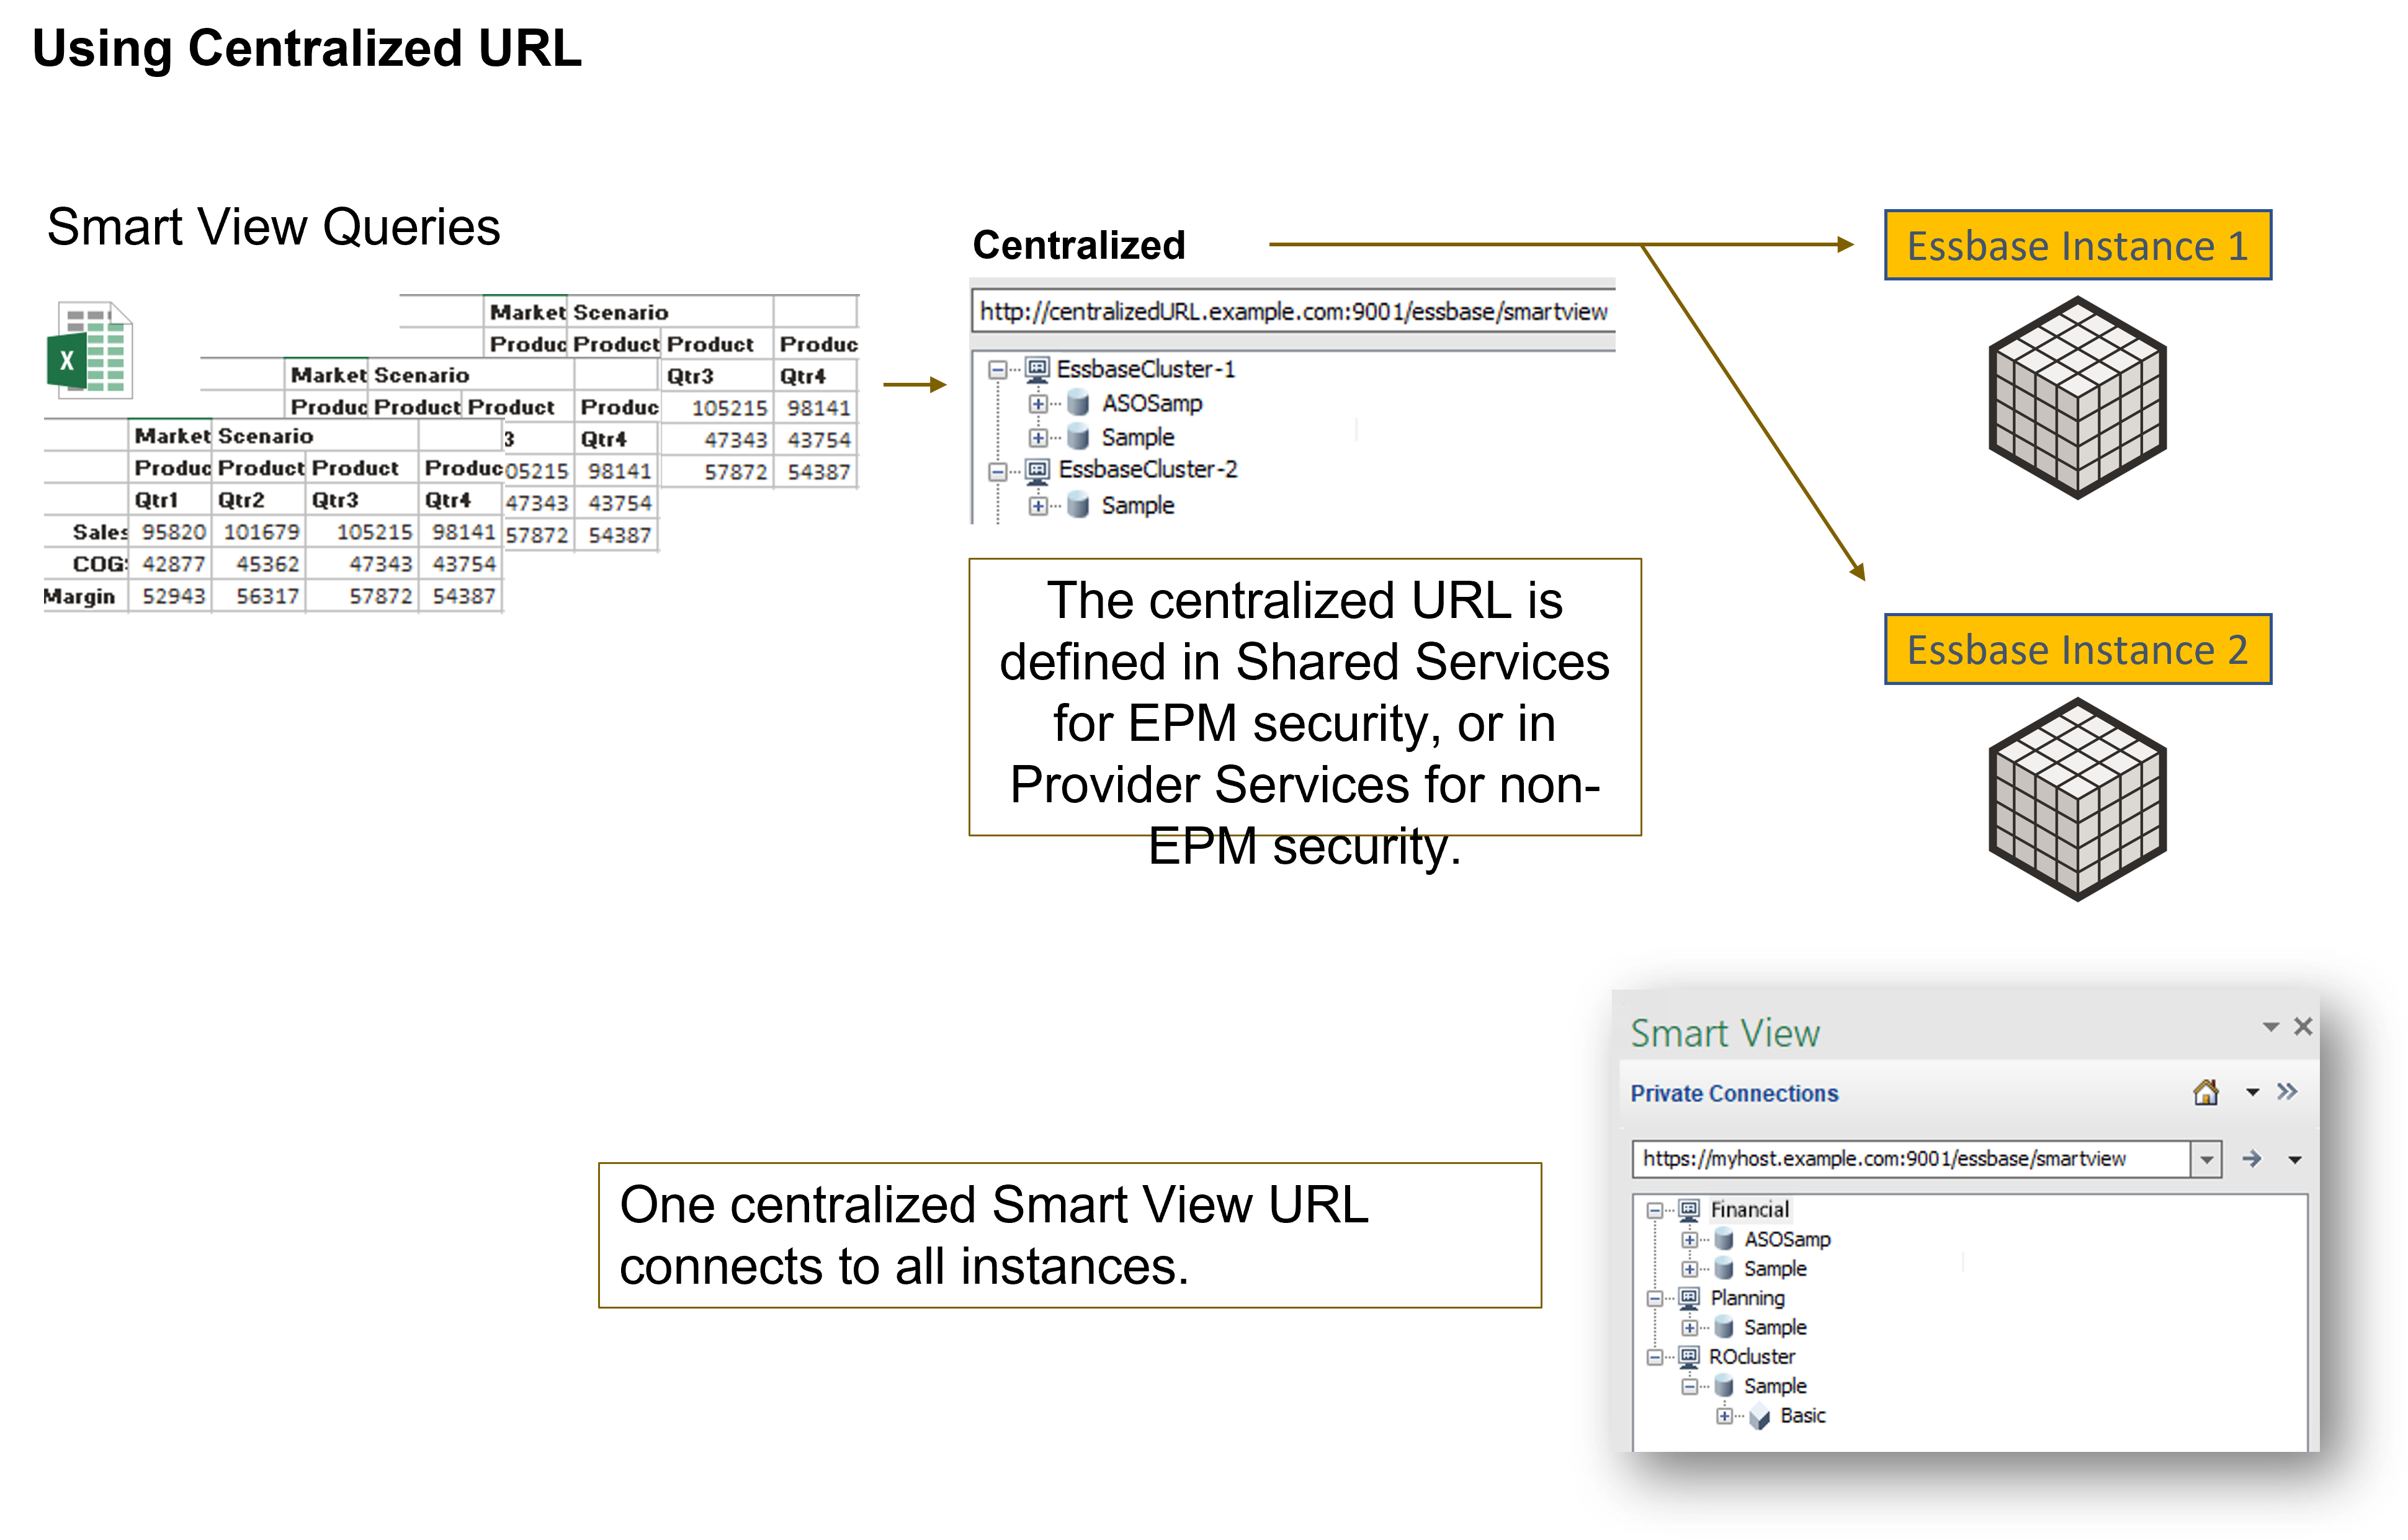
Task: Click the centralizedURL address field
Action: point(1292,312)
